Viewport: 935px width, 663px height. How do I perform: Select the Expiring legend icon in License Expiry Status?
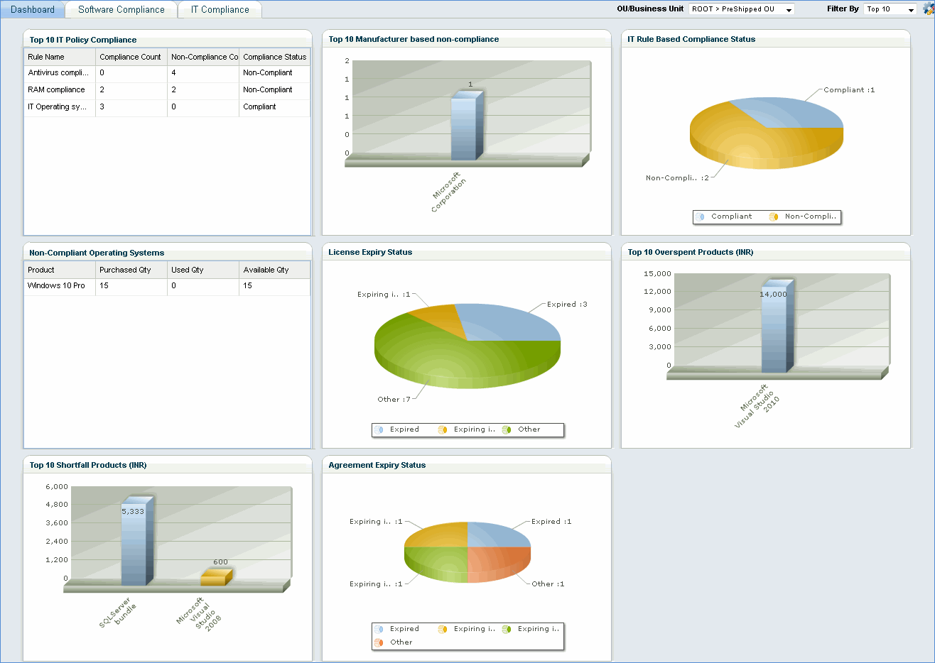coord(442,429)
